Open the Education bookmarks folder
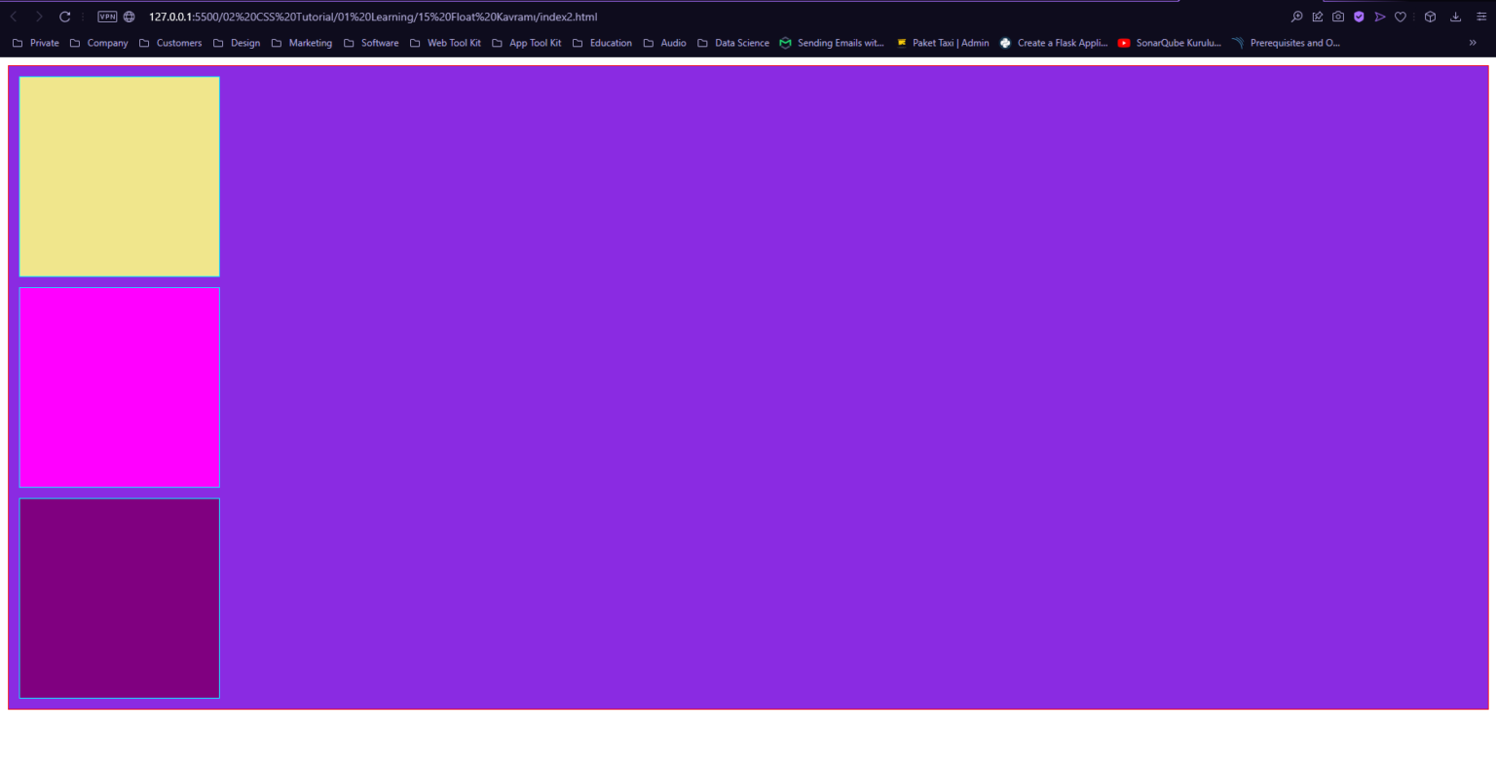Viewport: 1496px width, 767px height. (612, 43)
